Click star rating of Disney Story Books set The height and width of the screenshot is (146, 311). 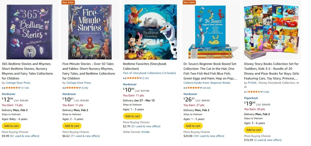[255, 92]
